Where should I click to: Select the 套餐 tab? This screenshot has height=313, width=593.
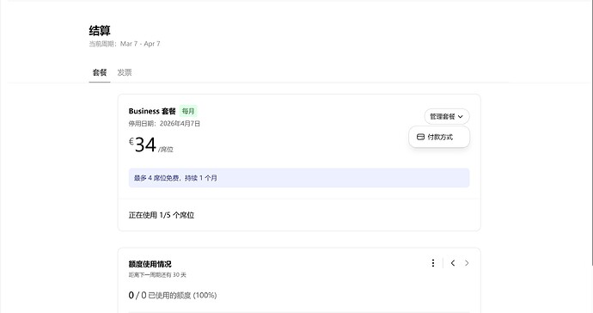[x=100, y=72]
